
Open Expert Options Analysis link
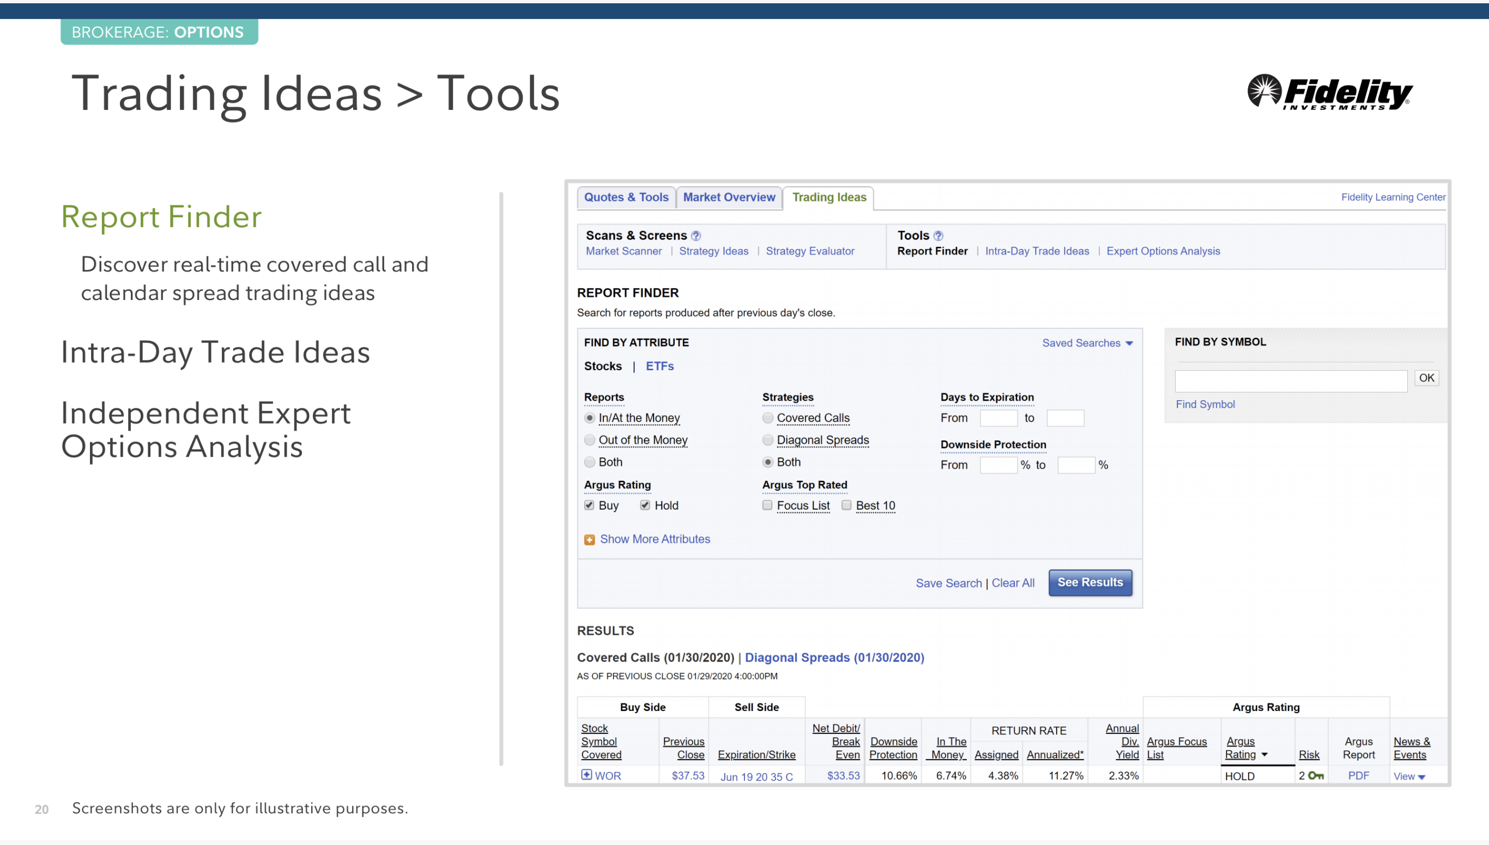[1163, 252]
